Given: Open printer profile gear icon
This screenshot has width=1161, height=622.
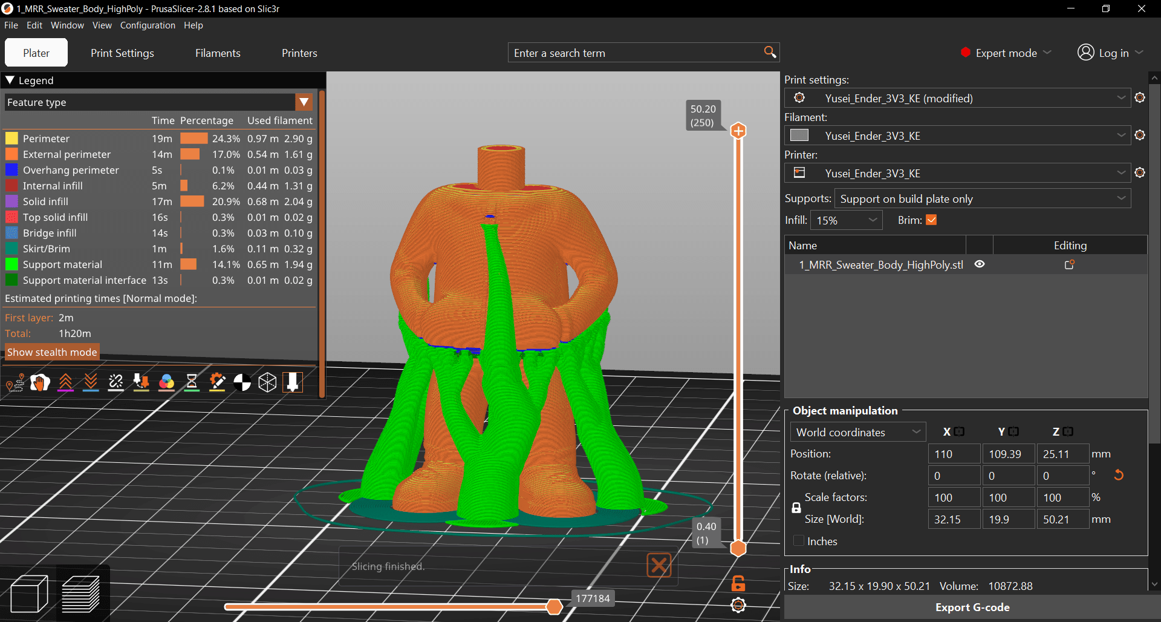Looking at the screenshot, I should [x=1140, y=173].
